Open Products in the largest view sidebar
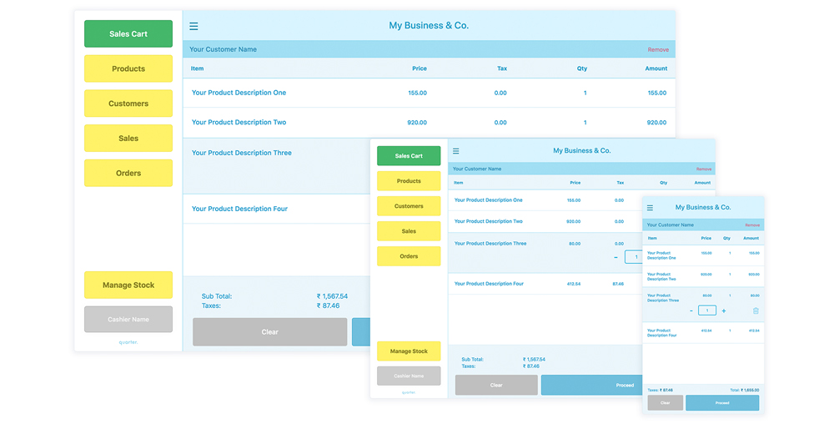This screenshot has height=424, width=834. [128, 68]
